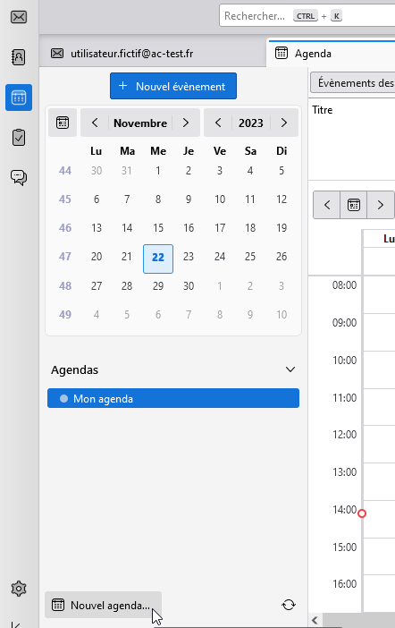The image size is (395, 628).
Task: Open the Tasks space icon
Action: tap(19, 138)
